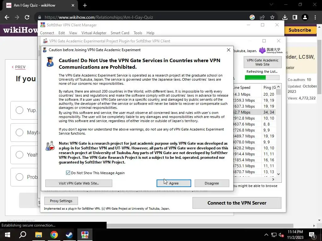Click the Google icon in address bar
This screenshot has height=241, width=322.
252,17
